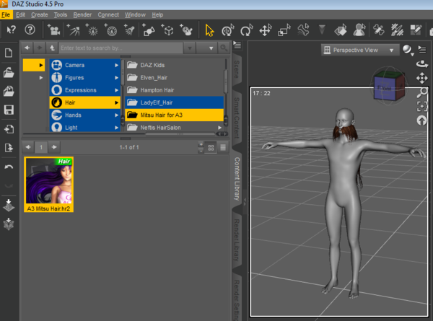Select the Surface Selection tool
The width and height of the screenshot is (433, 321).
point(341,30)
